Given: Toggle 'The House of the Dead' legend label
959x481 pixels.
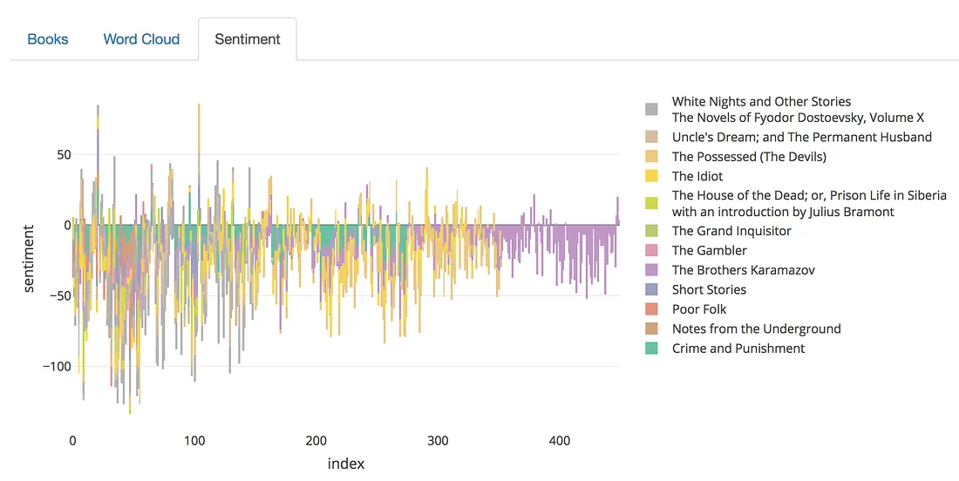Looking at the screenshot, I should [x=809, y=204].
